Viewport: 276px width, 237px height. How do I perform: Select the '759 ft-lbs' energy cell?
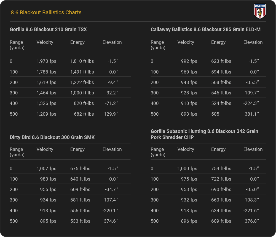click(221, 168)
